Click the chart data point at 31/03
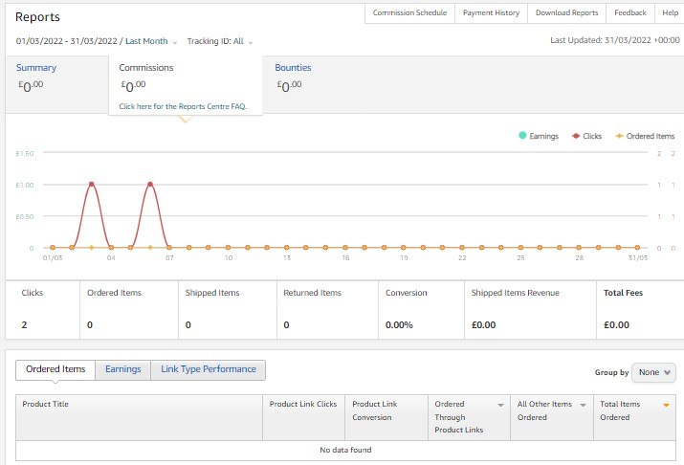 pyautogui.click(x=637, y=248)
